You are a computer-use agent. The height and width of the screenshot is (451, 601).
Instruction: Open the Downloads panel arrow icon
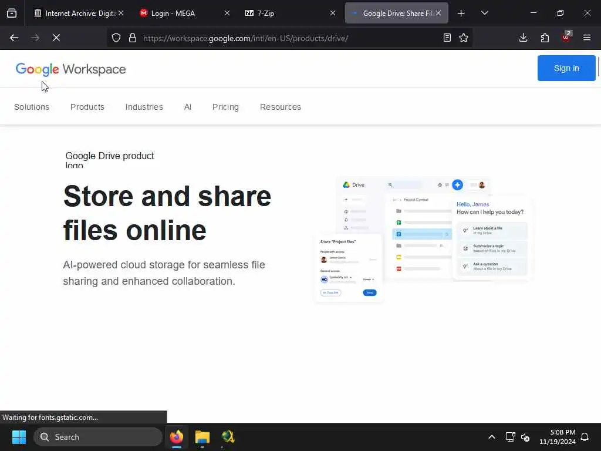click(523, 38)
